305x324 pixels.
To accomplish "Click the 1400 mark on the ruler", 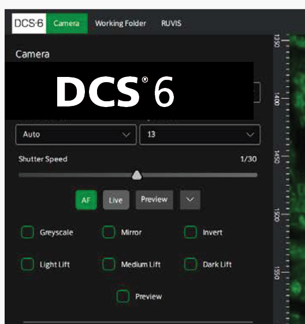I will point(277,99).
